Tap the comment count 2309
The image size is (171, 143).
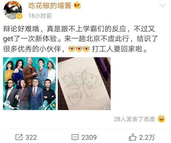point(89,137)
